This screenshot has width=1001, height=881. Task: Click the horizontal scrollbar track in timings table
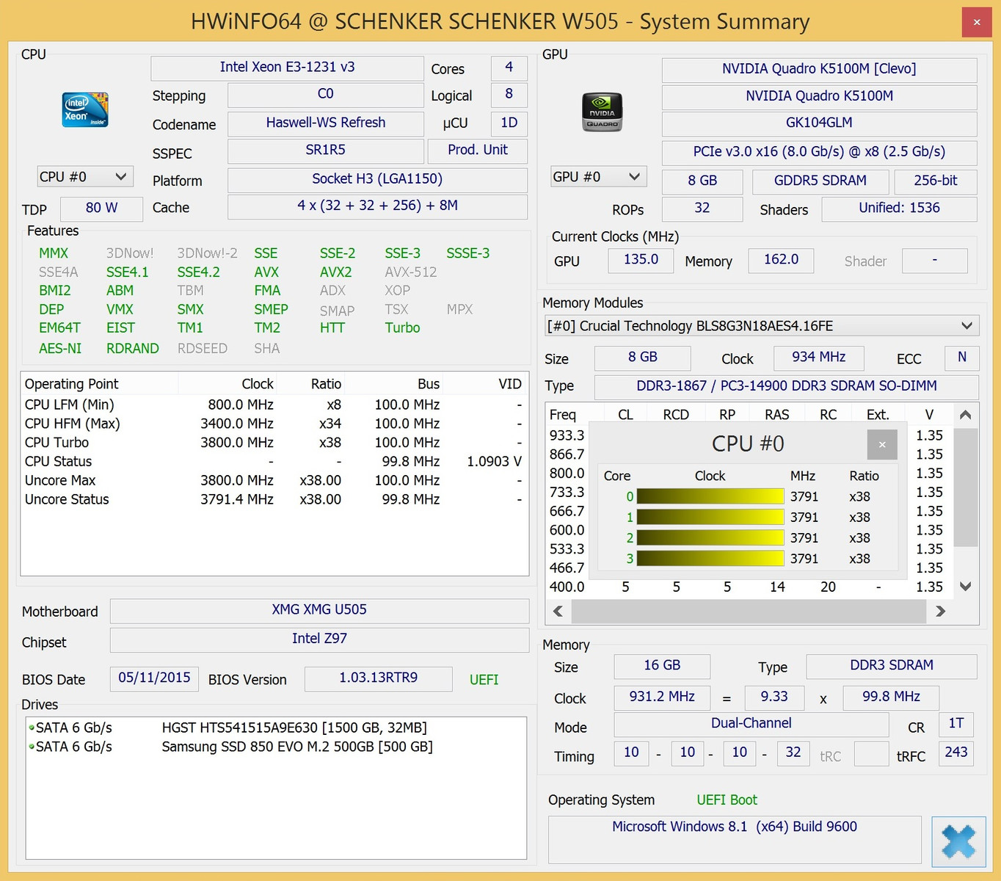click(x=749, y=611)
